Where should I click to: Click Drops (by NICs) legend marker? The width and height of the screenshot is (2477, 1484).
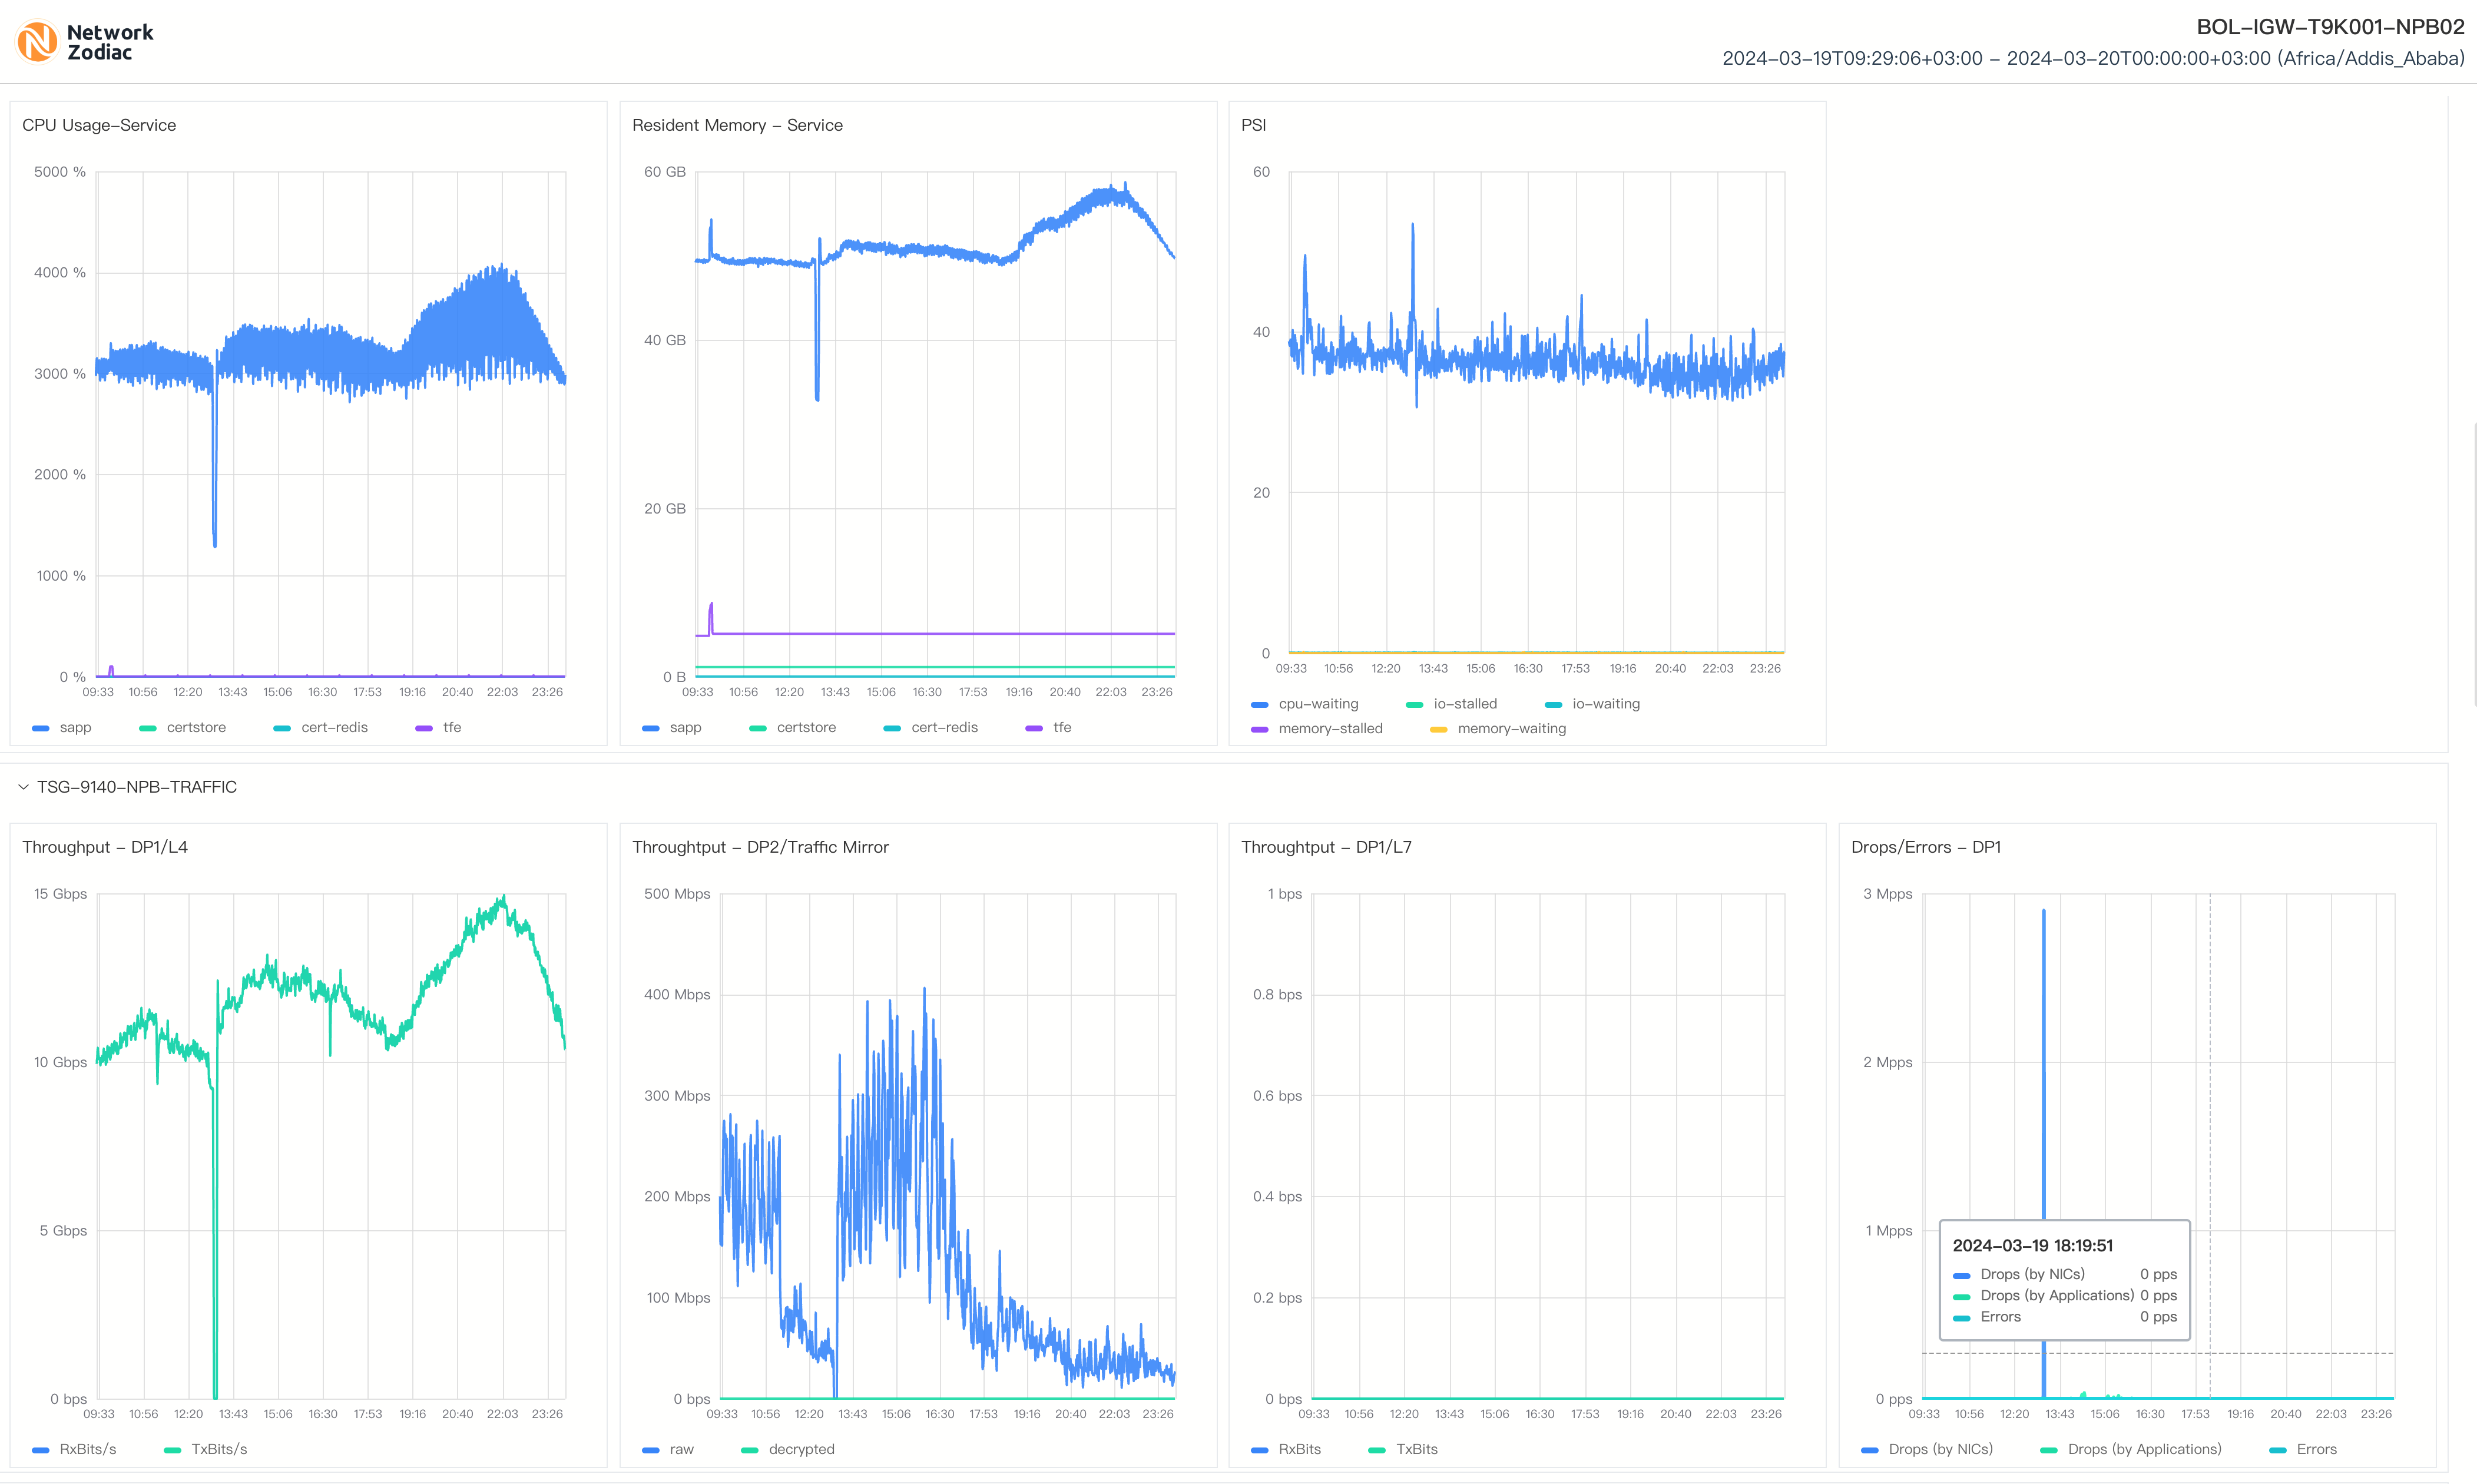[x=1869, y=1450]
